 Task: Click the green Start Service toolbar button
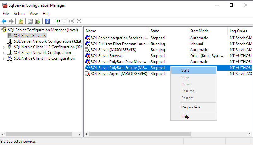coord(57,21)
